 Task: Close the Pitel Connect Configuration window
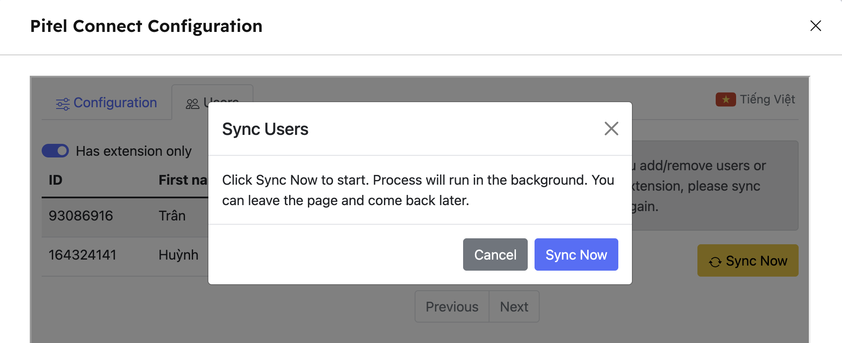click(815, 26)
